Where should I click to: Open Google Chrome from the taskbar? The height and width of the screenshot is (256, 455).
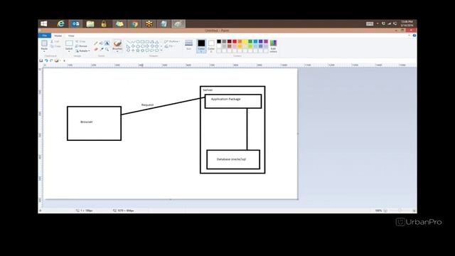pyautogui.click(x=134, y=23)
